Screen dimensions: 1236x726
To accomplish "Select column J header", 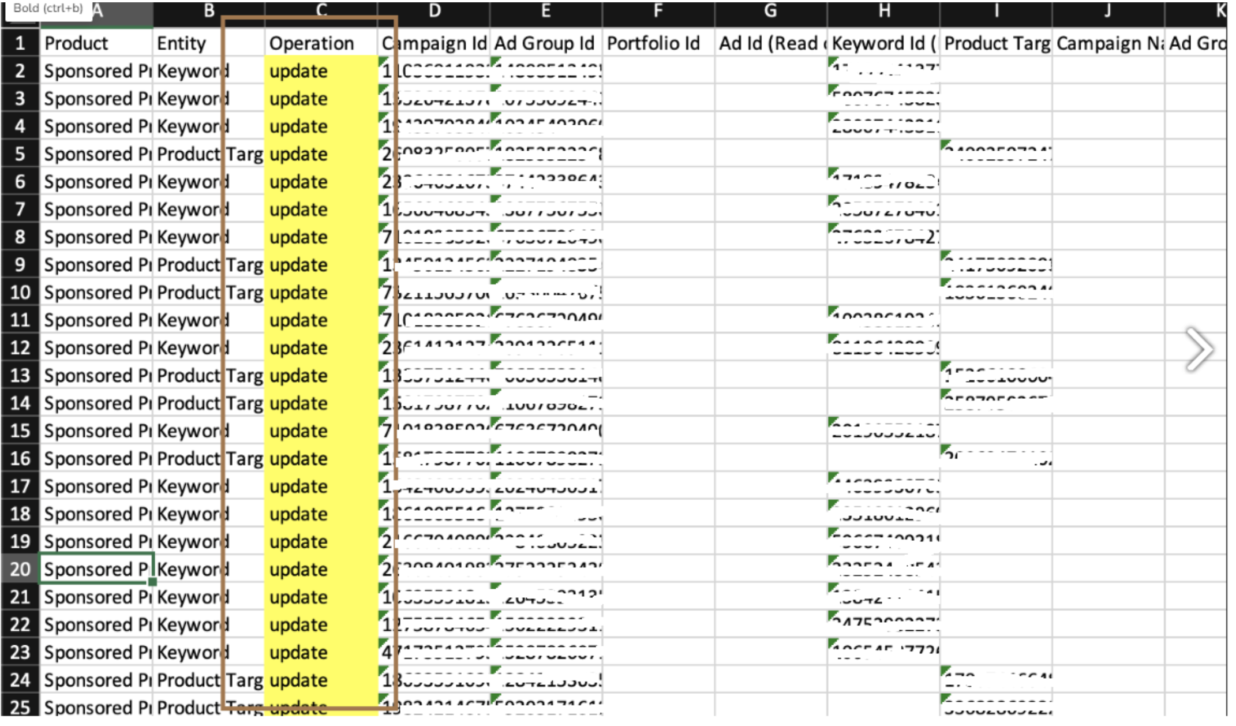I will click(x=1107, y=12).
